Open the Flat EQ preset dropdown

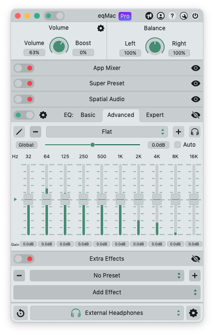(x=107, y=132)
